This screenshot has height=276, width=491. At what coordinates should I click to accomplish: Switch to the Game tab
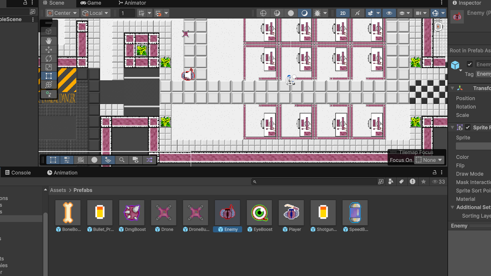(91, 3)
